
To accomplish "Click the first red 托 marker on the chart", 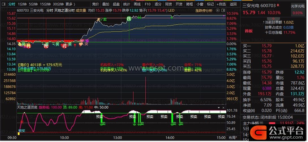I will pos(29,45).
